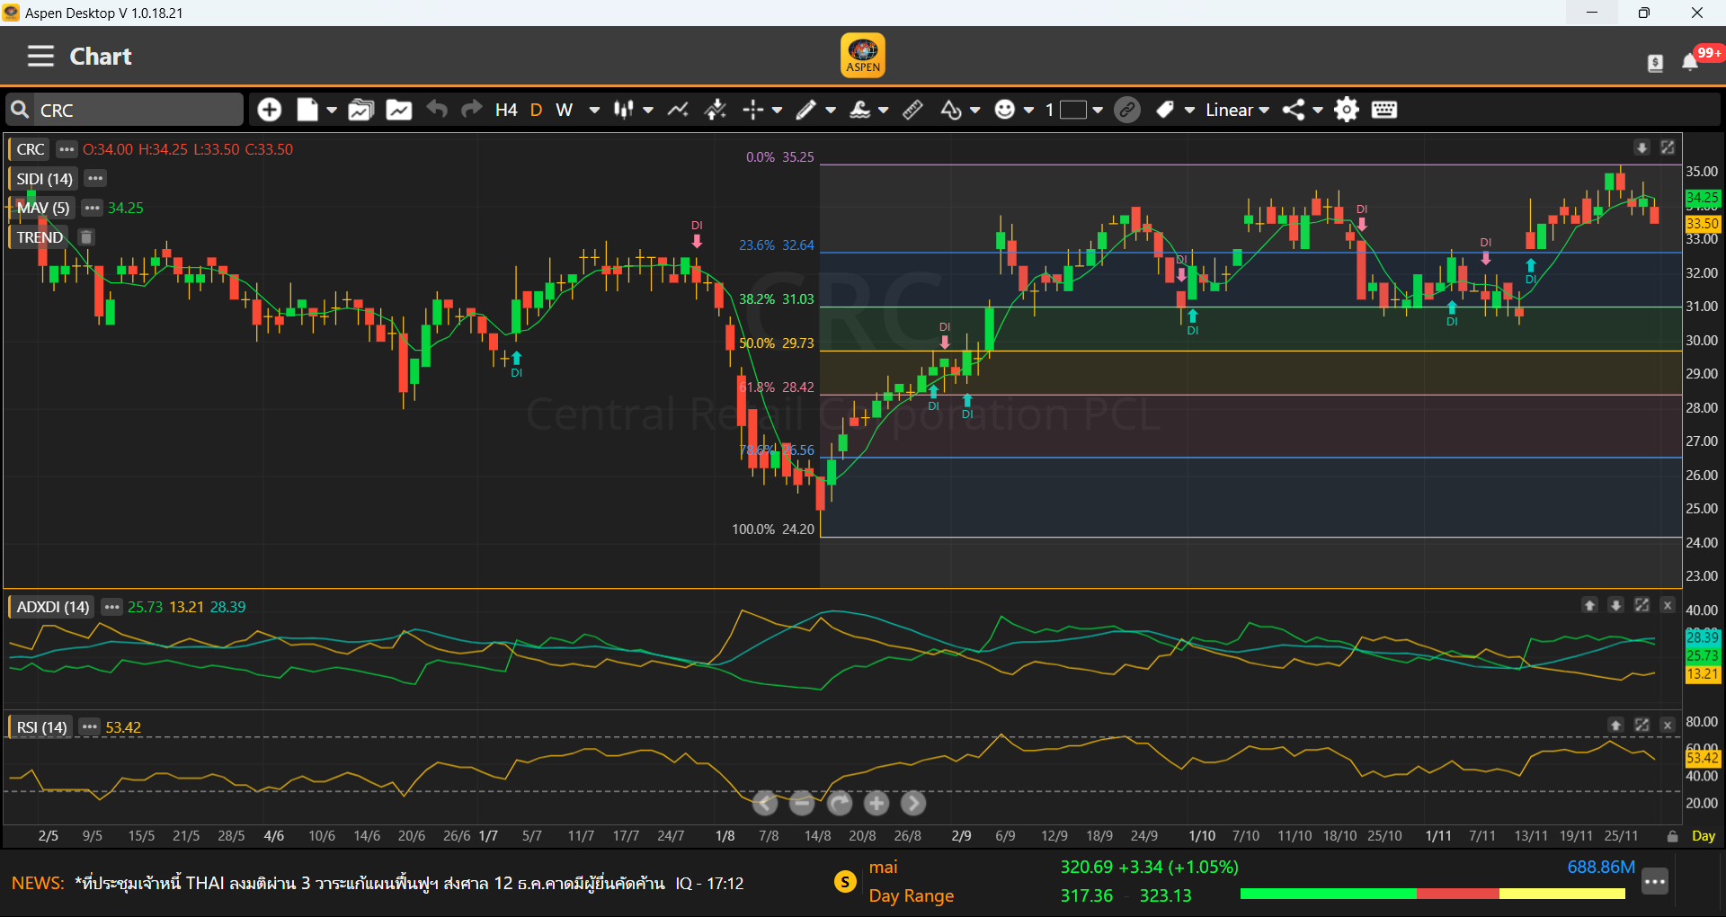Select the crosshair cursor tool
Screen dimensions: 1726x917
click(753, 110)
